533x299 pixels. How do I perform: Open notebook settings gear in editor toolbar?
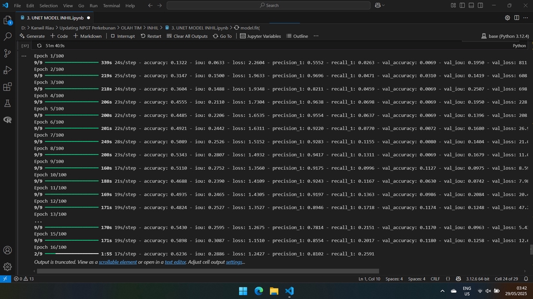coord(507,18)
